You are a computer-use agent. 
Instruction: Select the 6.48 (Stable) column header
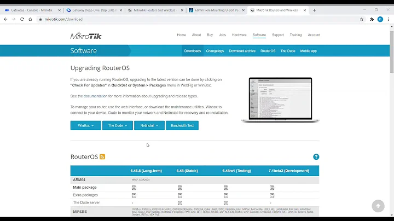(x=187, y=171)
